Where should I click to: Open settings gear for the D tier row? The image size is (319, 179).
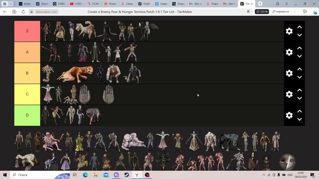click(289, 115)
